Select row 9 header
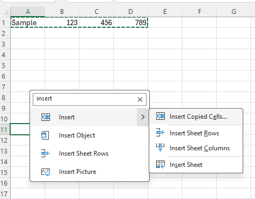 pyautogui.click(x=5, y=108)
